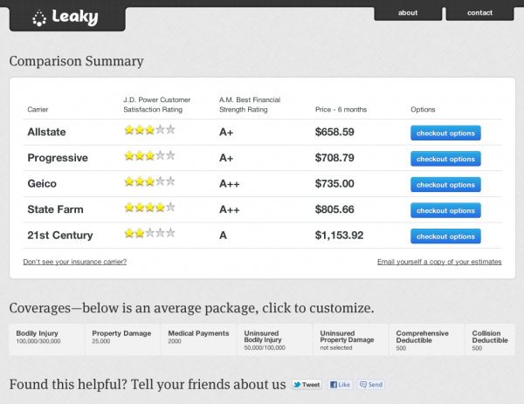Click Allstate's star rating
This screenshot has height=404, width=524.
tap(149, 131)
